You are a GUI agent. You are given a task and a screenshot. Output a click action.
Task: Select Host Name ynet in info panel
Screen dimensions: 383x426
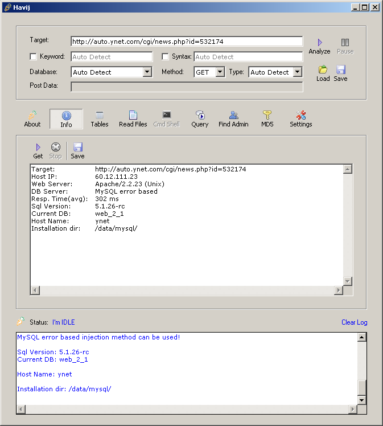102,221
